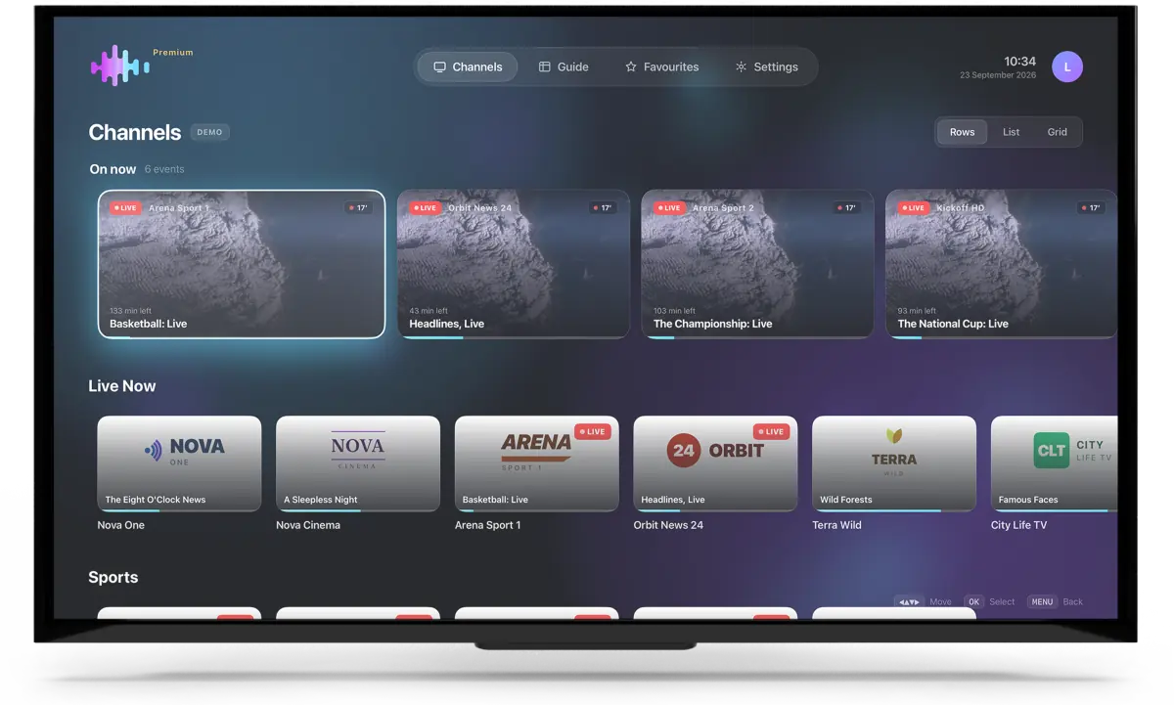
Task: Click the Wild Forests programme title
Action: [846, 500]
